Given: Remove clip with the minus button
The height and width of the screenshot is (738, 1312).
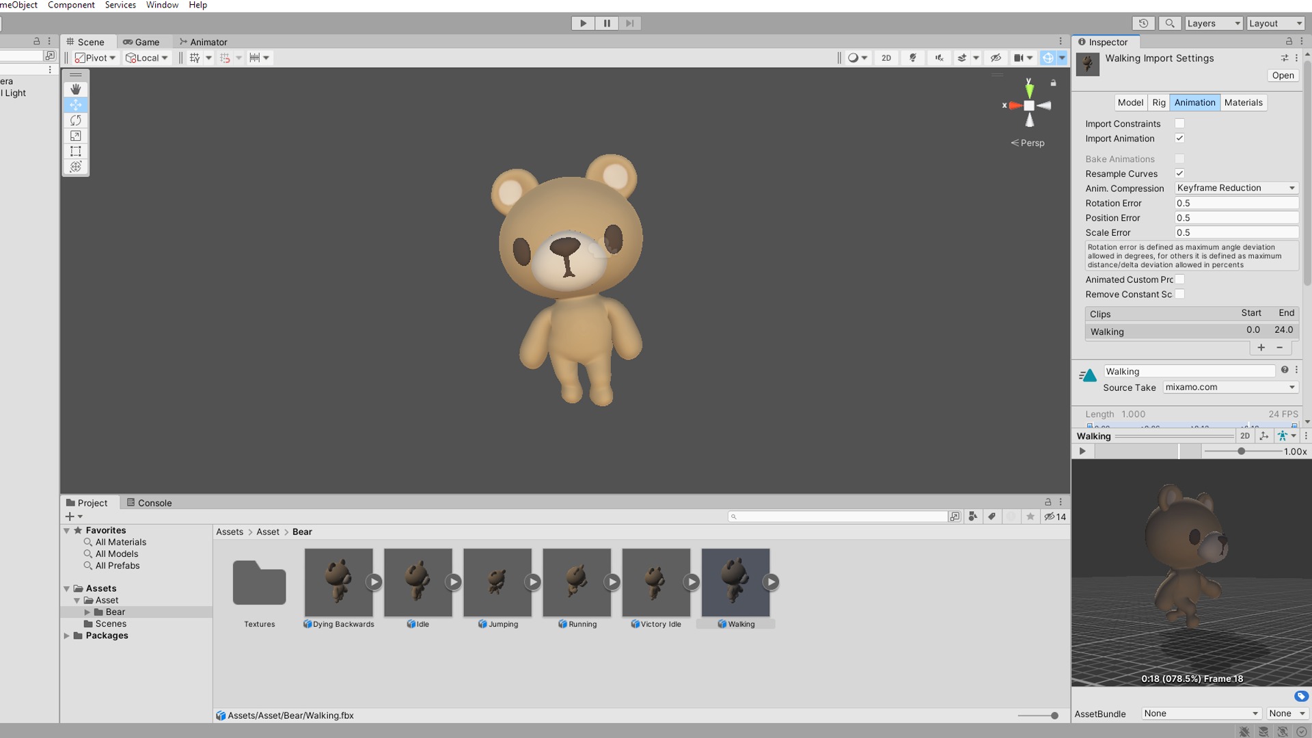Looking at the screenshot, I should pos(1279,348).
